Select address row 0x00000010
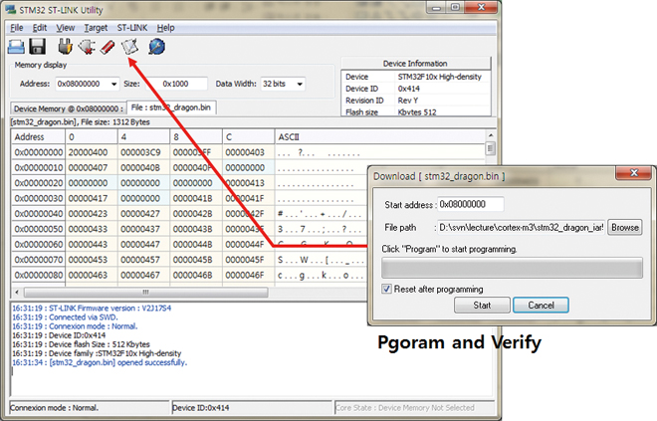Screen dimensions: 657x421 coord(39,168)
